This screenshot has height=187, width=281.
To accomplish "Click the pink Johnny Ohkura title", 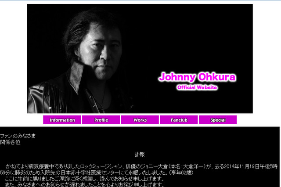I will tap(197, 77).
